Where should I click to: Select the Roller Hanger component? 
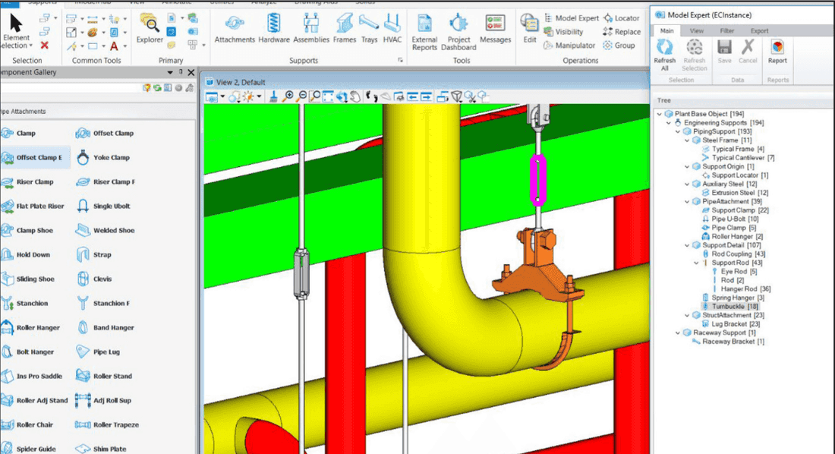click(x=31, y=328)
